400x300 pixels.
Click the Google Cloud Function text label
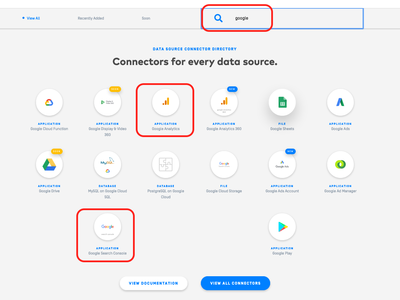(49, 129)
